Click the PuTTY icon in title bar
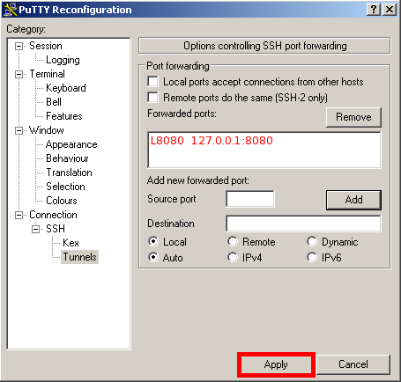Screen dimensions: 401x382 point(10,10)
